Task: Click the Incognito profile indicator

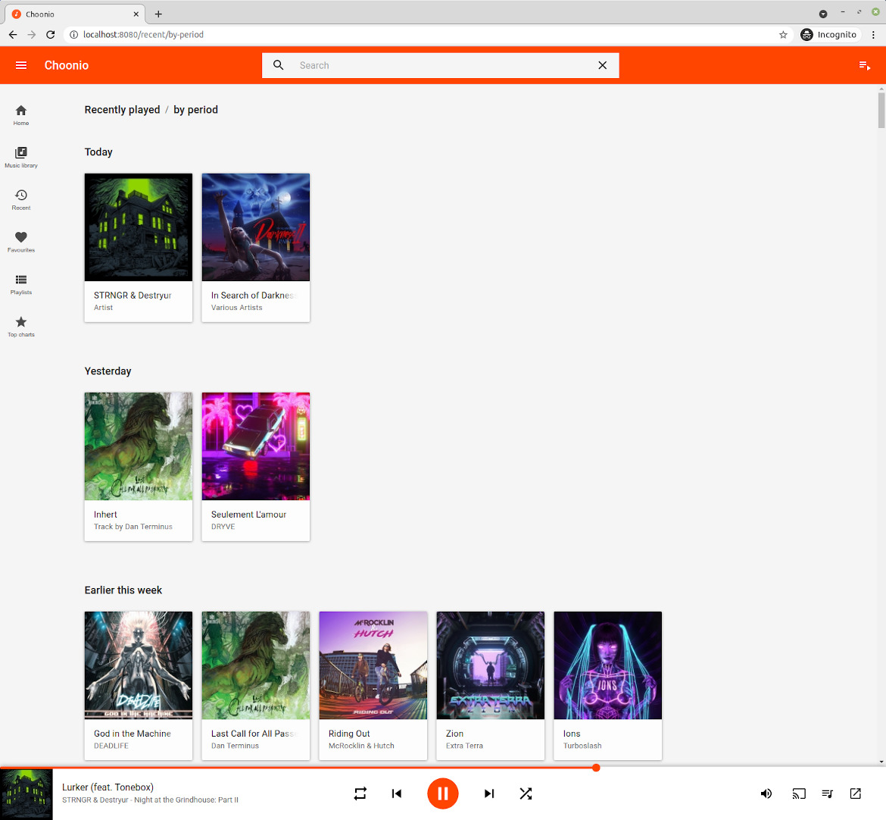Action: (829, 35)
